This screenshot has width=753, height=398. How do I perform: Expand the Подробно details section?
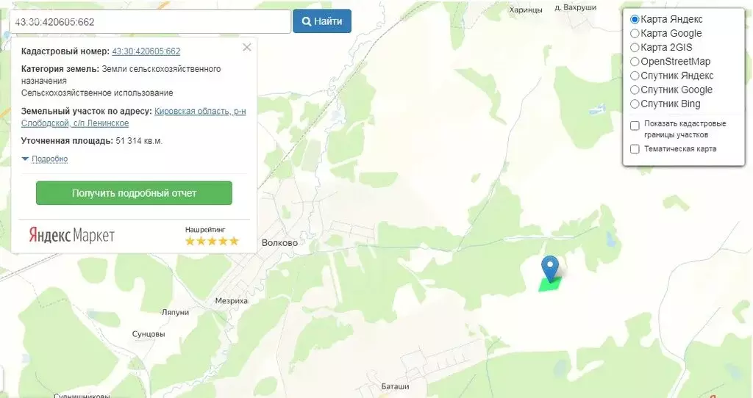pos(49,159)
